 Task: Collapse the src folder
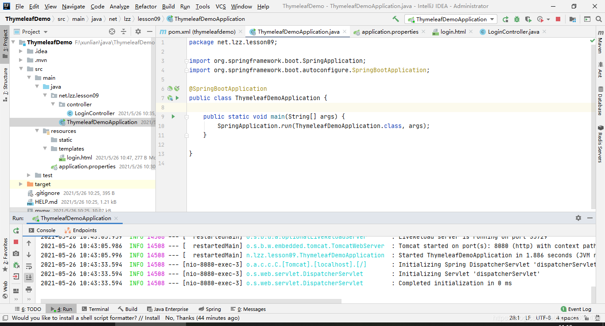21,69
